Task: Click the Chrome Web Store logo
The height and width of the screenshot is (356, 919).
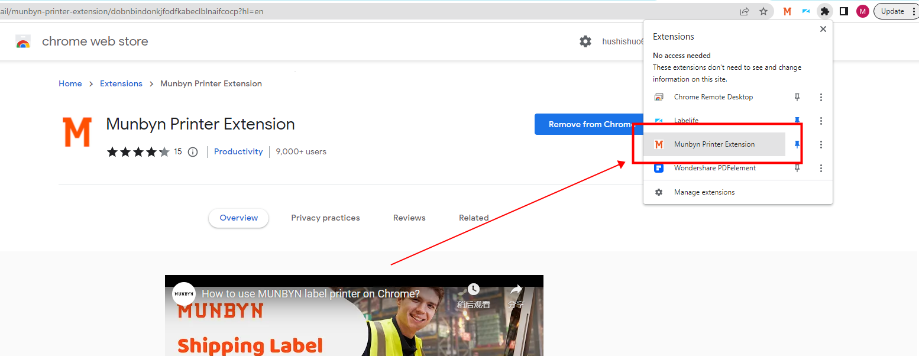Action: (x=23, y=41)
